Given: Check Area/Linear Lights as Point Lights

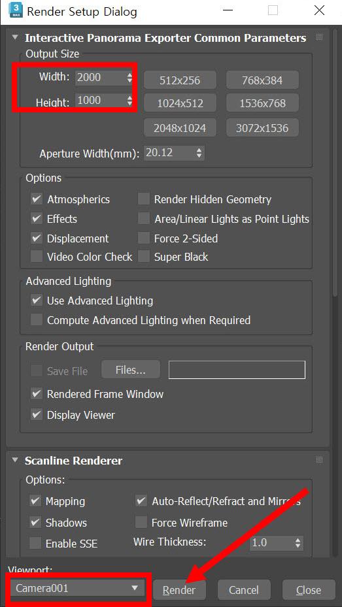Looking at the screenshot, I should click(144, 219).
